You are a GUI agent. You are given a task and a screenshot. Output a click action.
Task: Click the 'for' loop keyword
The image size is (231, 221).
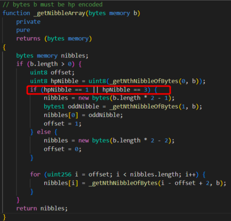coord(35,174)
